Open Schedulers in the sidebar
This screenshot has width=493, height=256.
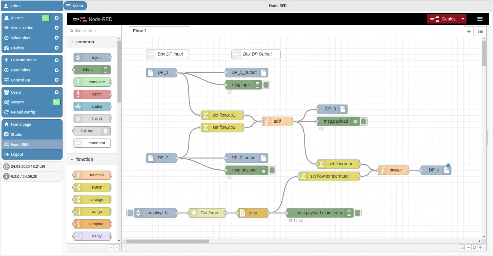point(26,38)
